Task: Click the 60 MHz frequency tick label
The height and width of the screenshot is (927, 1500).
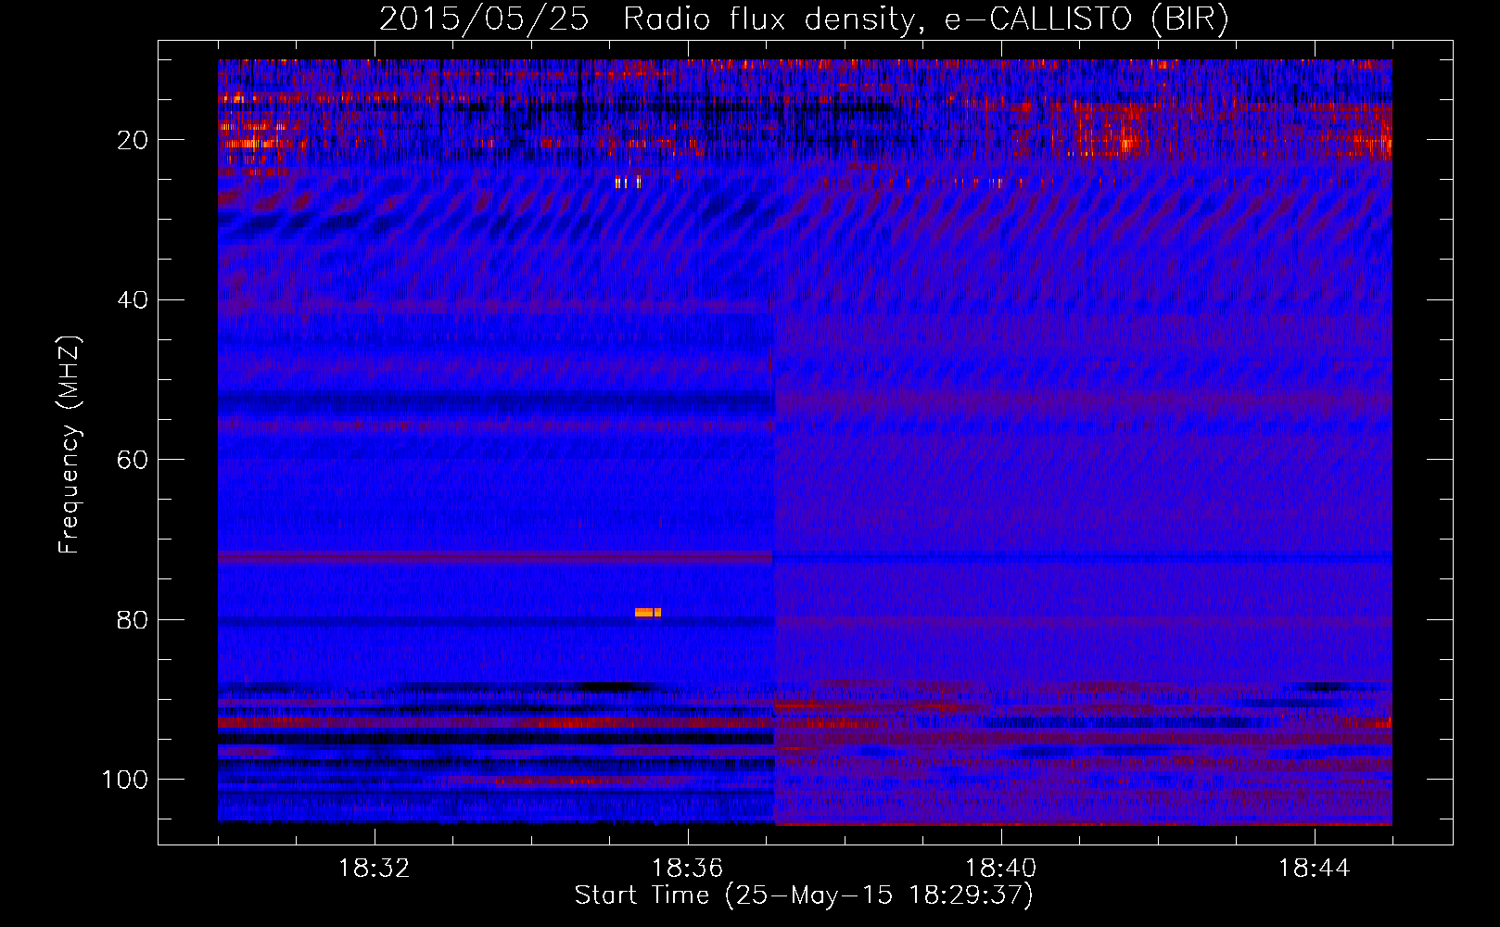Action: click(133, 460)
